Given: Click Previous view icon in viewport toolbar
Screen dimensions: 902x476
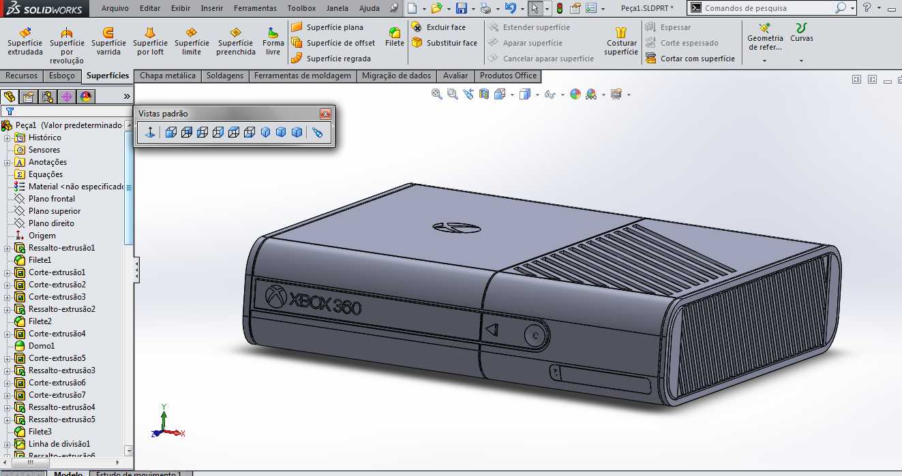Looking at the screenshot, I should 468,94.
